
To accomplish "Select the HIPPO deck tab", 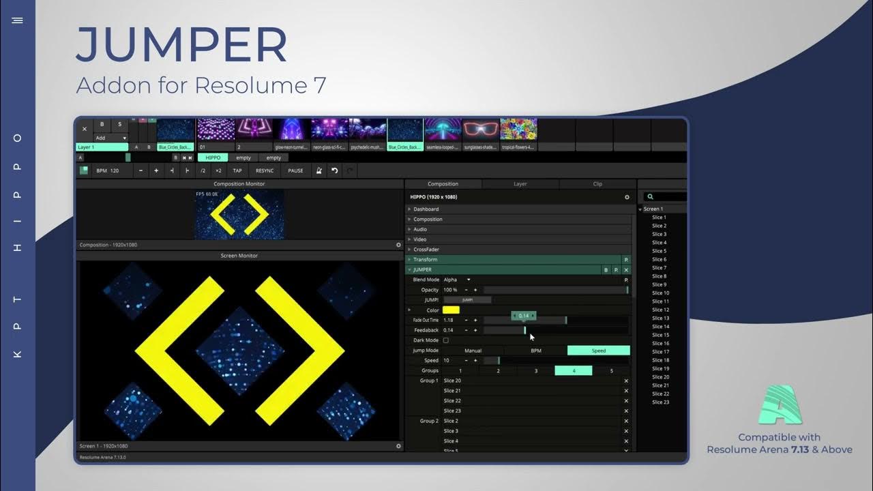I will point(213,158).
